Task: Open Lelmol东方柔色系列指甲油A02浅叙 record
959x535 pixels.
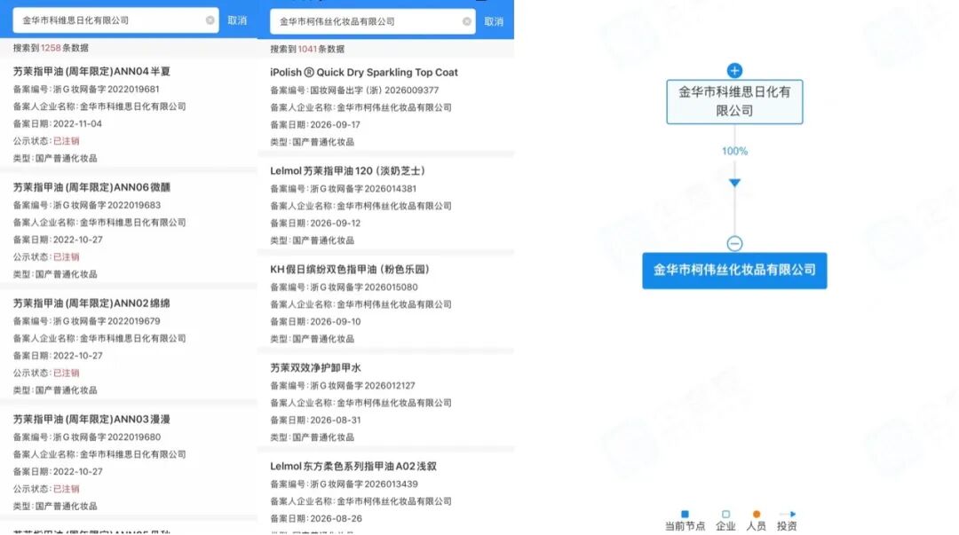Action: [x=353, y=466]
